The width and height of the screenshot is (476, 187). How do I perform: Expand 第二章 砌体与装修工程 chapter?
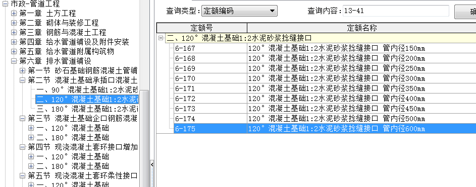14,23
